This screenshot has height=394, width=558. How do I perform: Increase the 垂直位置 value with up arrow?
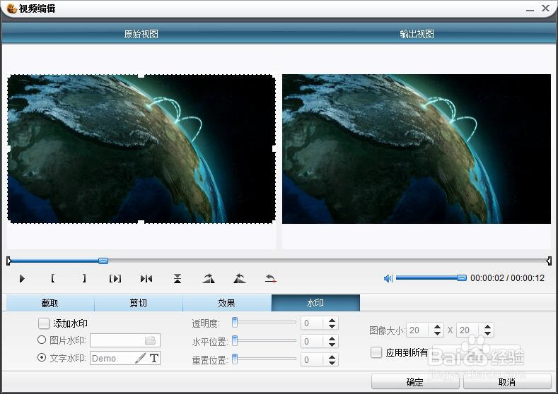(332, 357)
